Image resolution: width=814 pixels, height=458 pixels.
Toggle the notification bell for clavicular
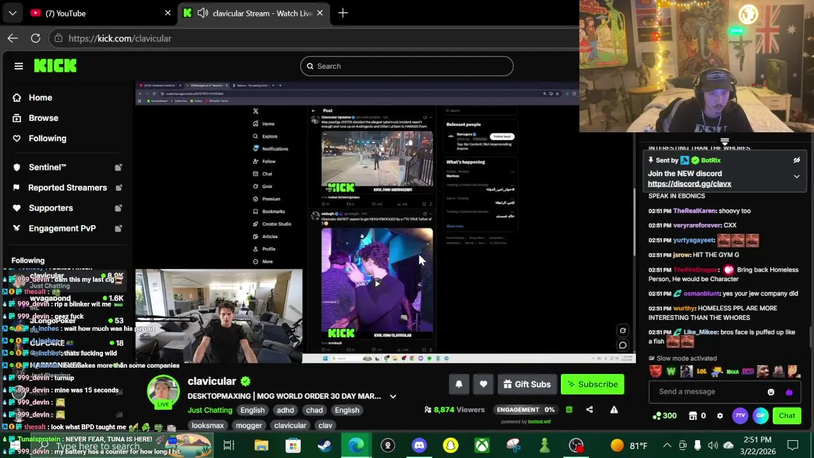[x=459, y=384]
